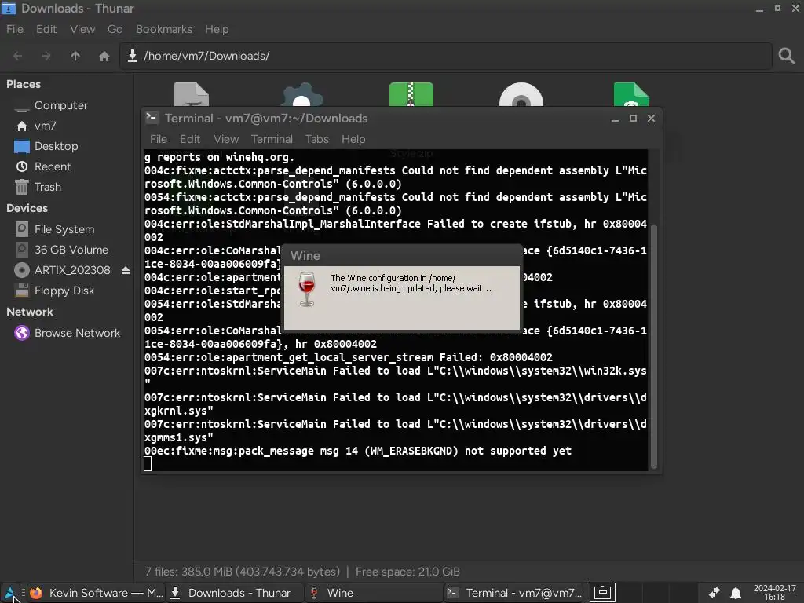Switch to Downloads - Thunar taskbar item

235,593
